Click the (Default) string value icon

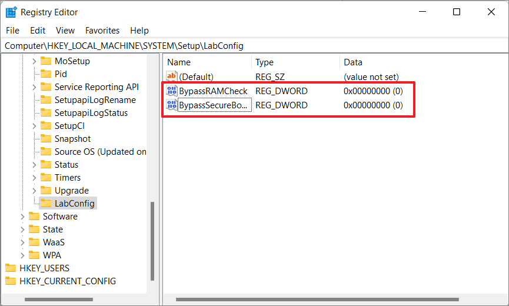click(172, 76)
